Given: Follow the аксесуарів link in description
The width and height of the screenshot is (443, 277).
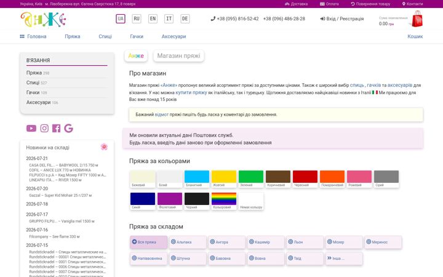Looking at the screenshot, I should click(x=400, y=85).
